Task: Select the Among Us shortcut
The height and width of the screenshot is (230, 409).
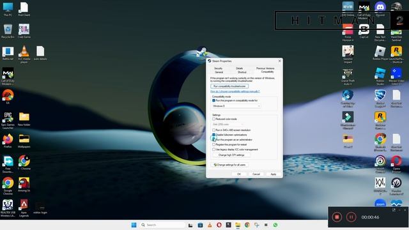Action: [24, 185]
